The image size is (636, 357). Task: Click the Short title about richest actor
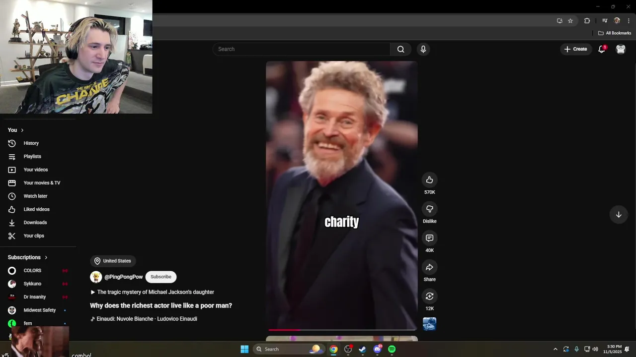tap(161, 305)
